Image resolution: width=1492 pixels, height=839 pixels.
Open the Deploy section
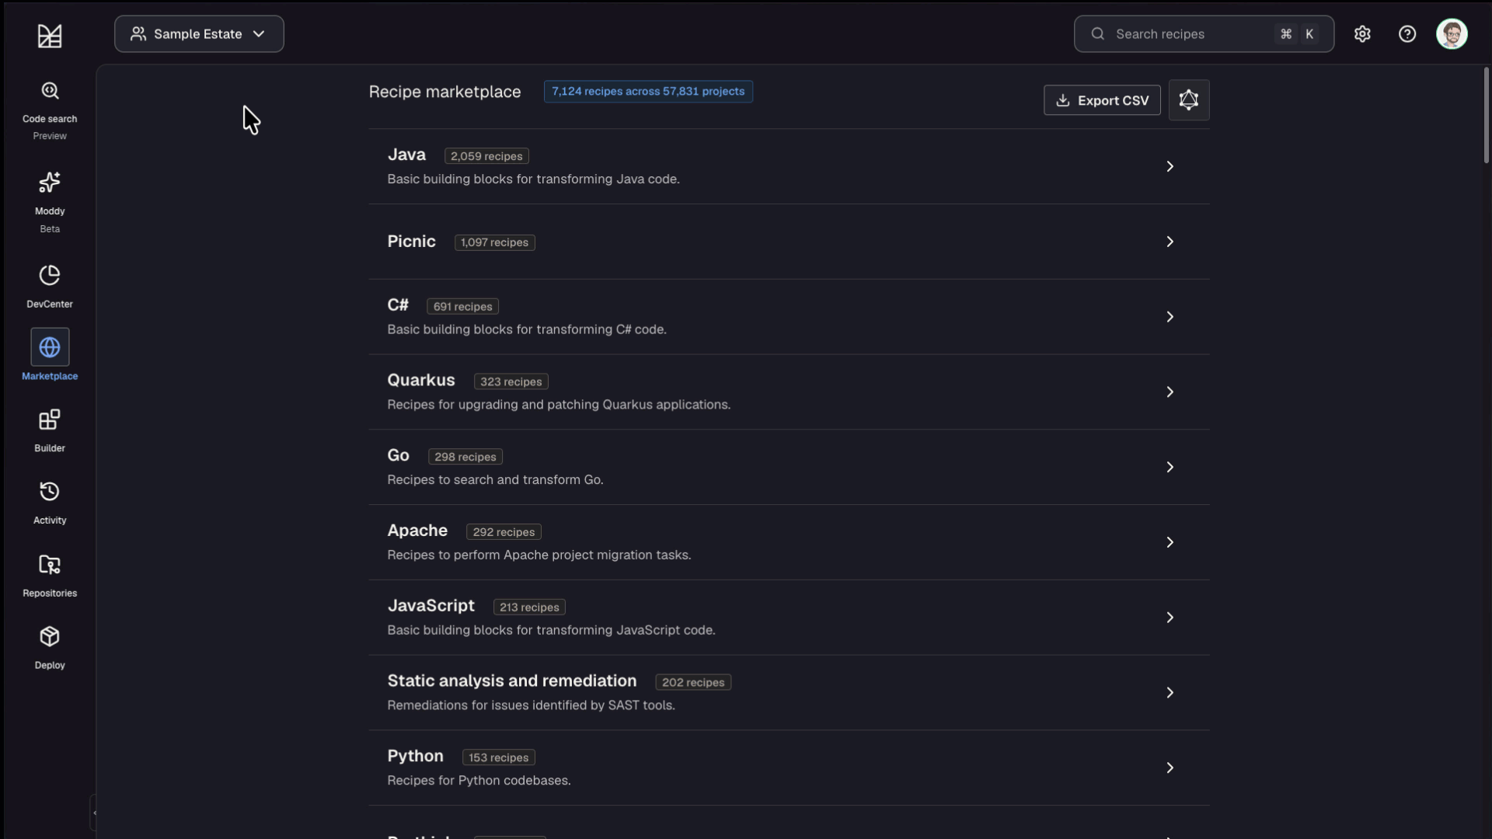tap(50, 647)
